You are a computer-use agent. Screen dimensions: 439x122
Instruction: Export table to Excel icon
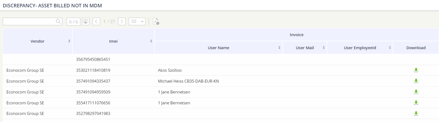pos(156,21)
